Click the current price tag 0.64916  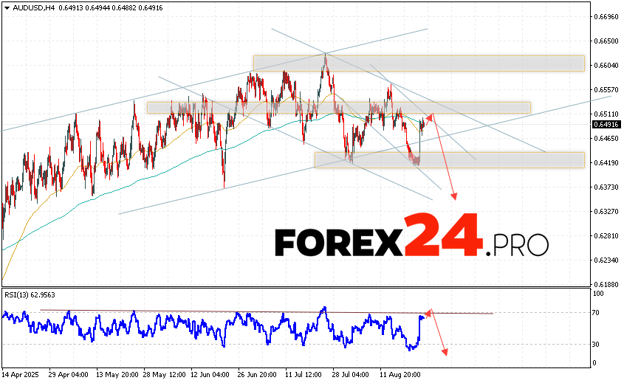point(605,124)
